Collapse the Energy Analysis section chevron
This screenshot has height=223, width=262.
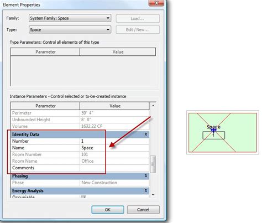pos(145,190)
